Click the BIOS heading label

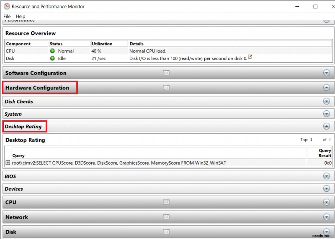[x=10, y=176]
